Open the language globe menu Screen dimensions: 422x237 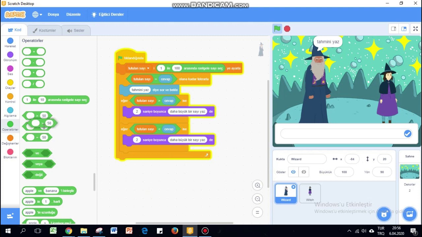[x=37, y=14]
